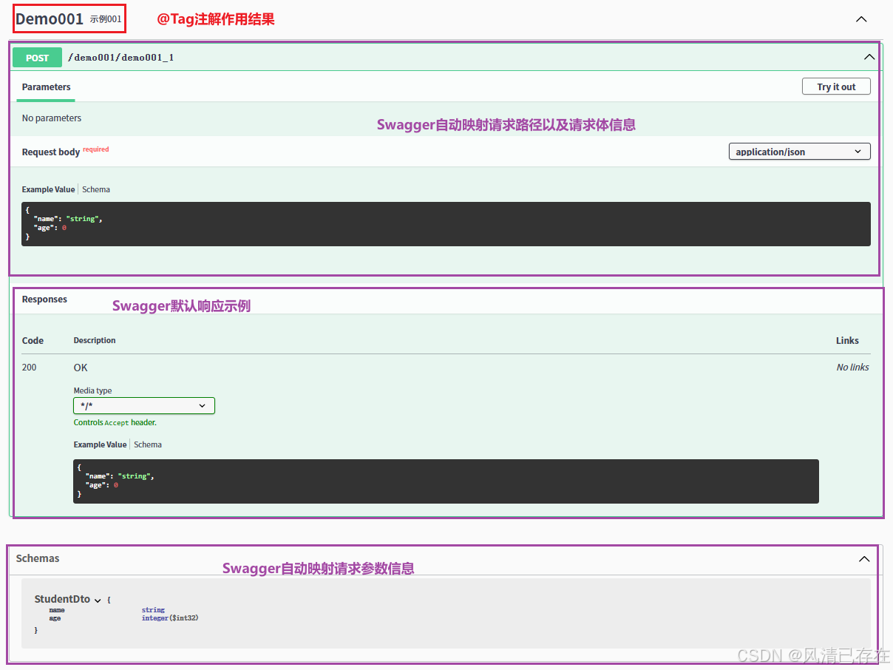Click the No links text
893x670 pixels.
[852, 368]
